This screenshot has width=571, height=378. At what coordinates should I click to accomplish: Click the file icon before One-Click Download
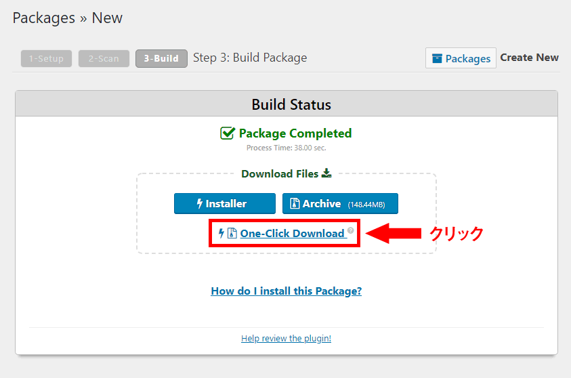232,233
